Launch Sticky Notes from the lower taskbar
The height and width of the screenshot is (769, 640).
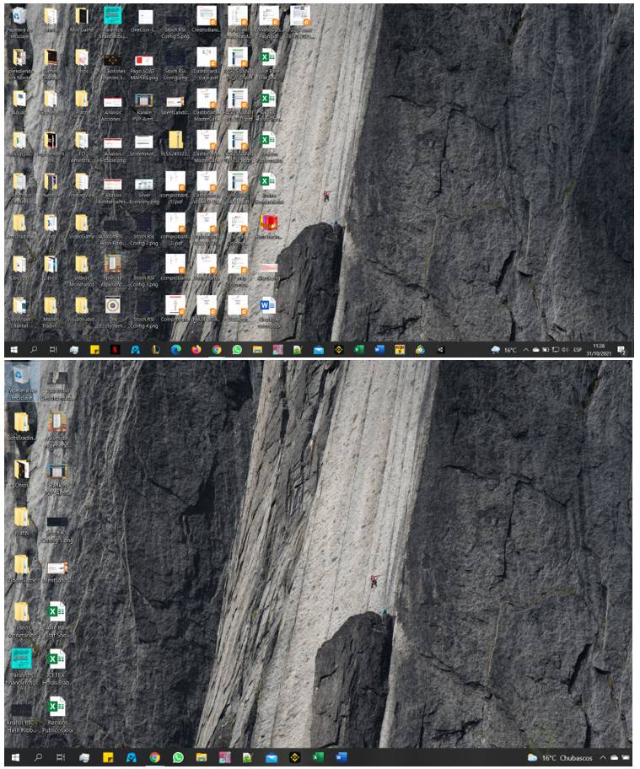[108, 757]
